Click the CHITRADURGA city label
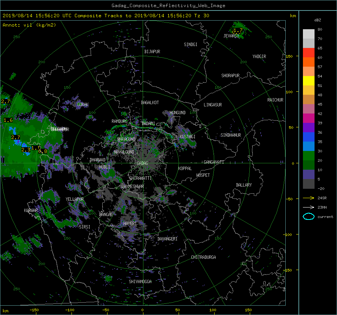 click(203, 257)
